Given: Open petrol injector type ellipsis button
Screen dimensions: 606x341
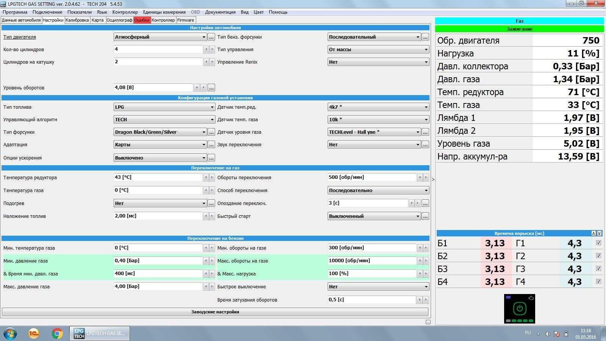Looking at the screenshot, I should point(425,37).
